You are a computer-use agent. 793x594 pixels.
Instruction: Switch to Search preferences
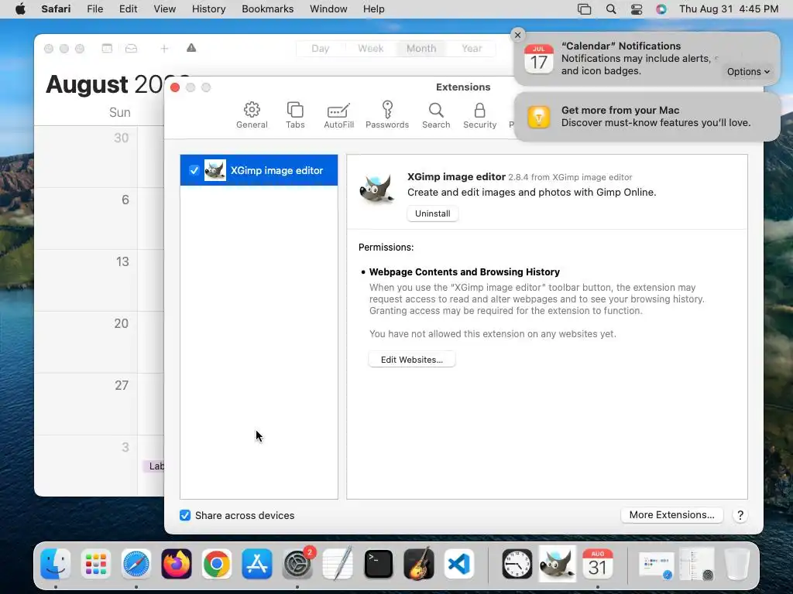(436, 115)
